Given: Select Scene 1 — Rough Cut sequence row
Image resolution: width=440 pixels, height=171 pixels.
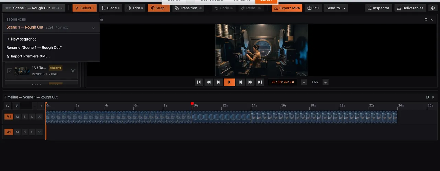Looking at the screenshot, I should point(51,27).
